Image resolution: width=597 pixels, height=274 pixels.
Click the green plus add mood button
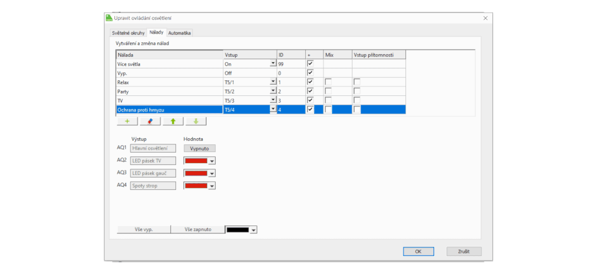click(127, 121)
